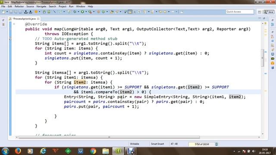Open the Android Virtual Device Manager icon

click(49, 12)
